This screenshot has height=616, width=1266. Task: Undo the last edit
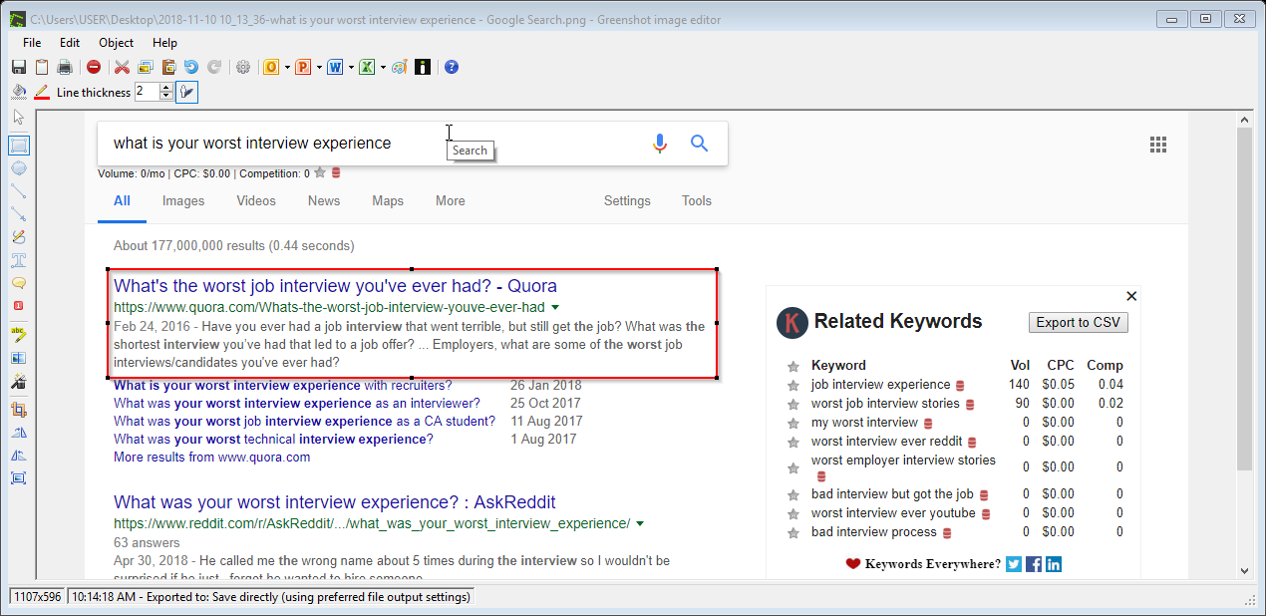191,67
